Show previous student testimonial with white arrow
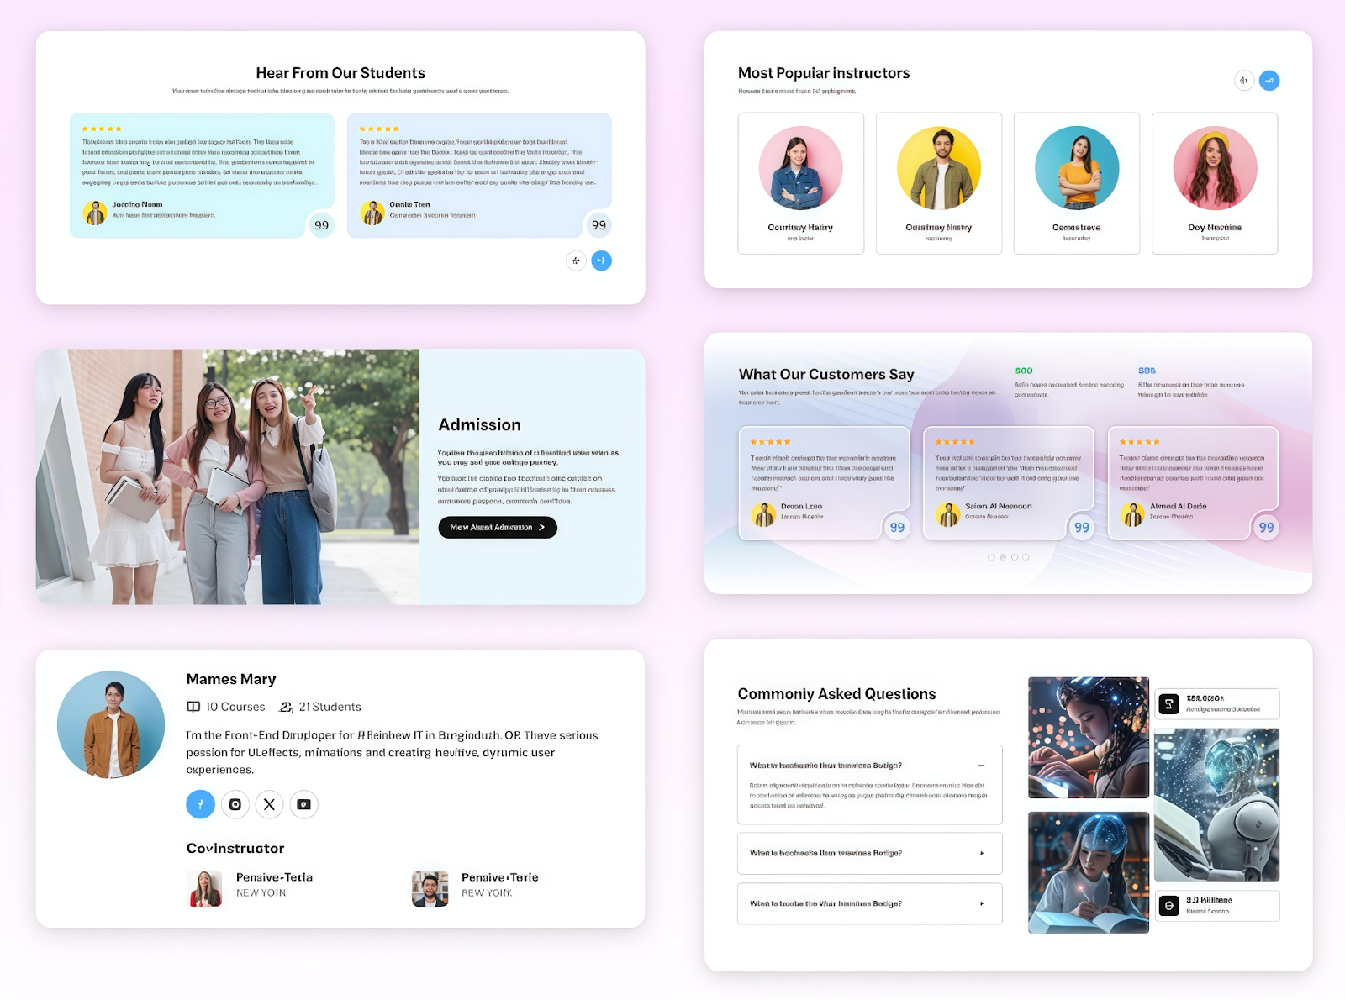 point(576,261)
